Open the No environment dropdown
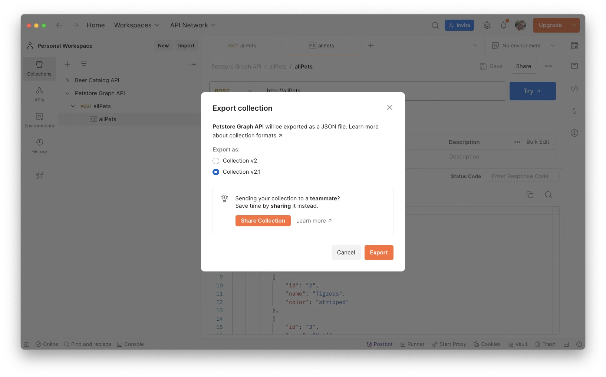The width and height of the screenshot is (606, 377). click(x=523, y=46)
